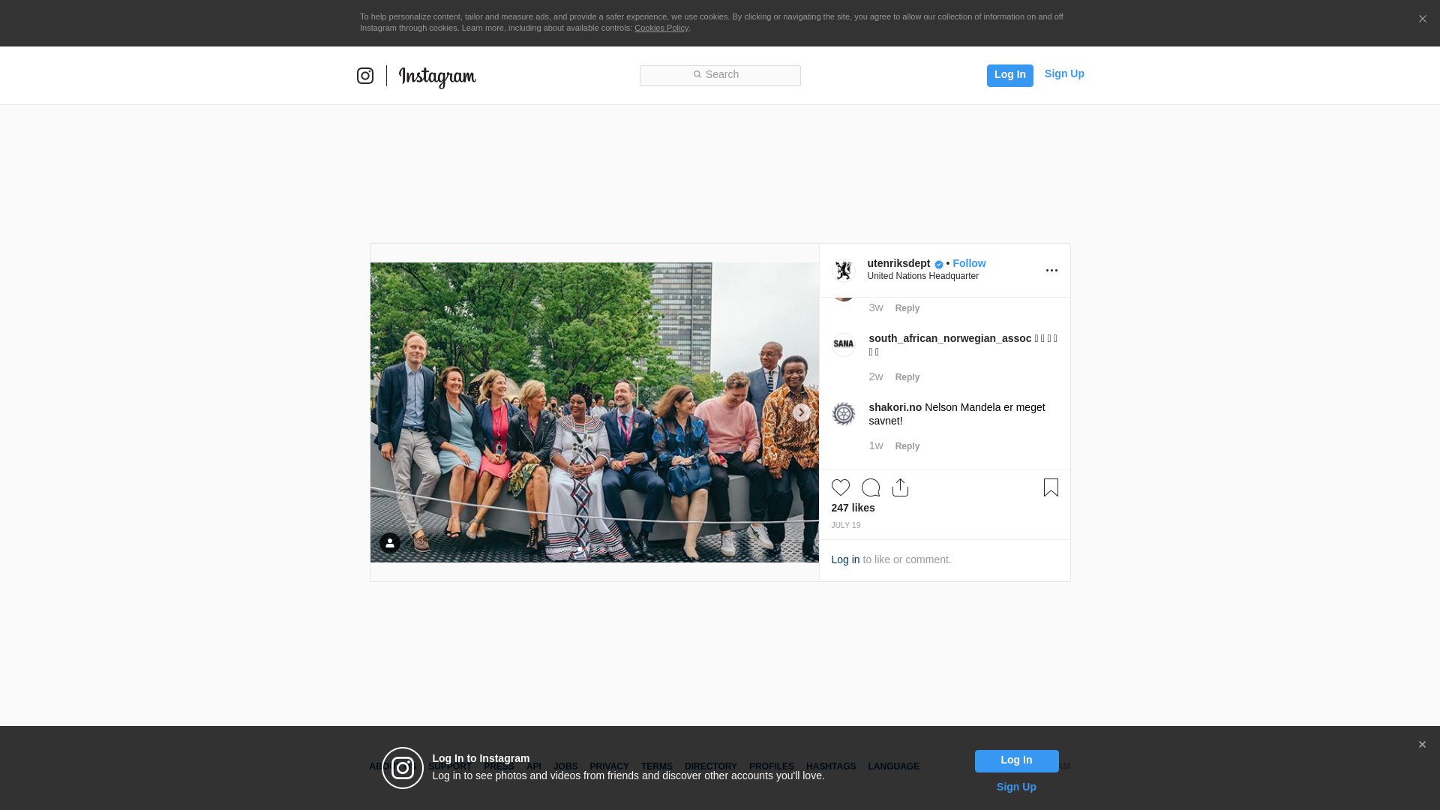Dismiss the cookie notice banner
The width and height of the screenshot is (1440, 810).
pos(1422,19)
